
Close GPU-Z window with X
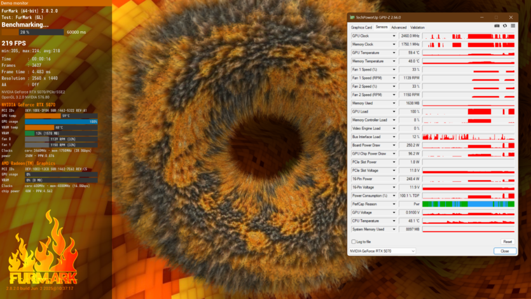(x=511, y=17)
